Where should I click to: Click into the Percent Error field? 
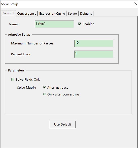(x=94, y=54)
